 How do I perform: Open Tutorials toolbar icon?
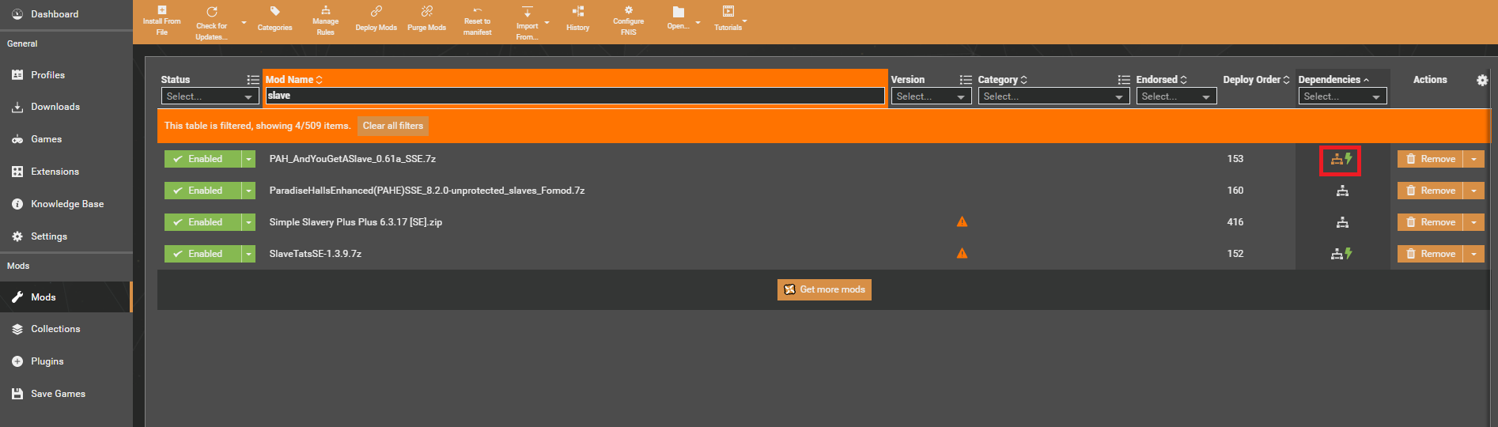[x=728, y=20]
